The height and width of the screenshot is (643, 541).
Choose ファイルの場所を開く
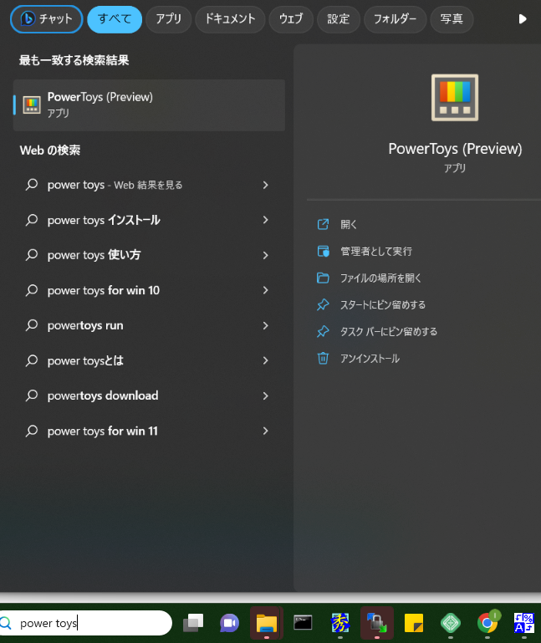click(380, 278)
